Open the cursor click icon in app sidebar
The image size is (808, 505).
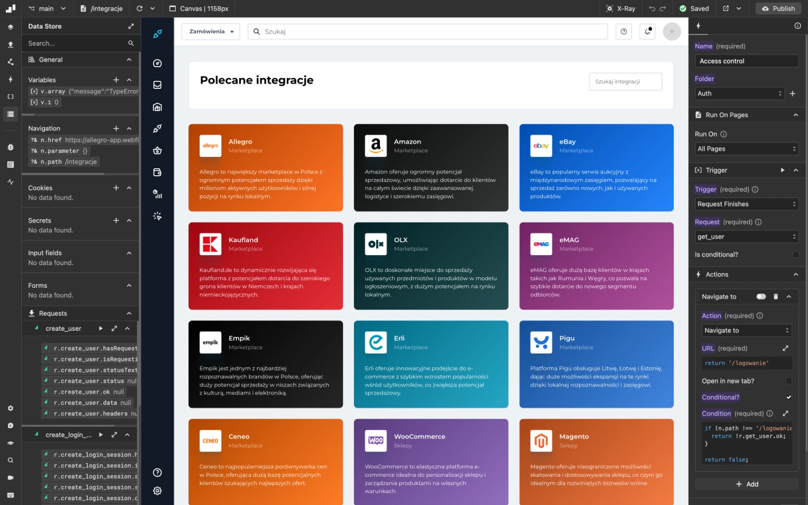(158, 216)
